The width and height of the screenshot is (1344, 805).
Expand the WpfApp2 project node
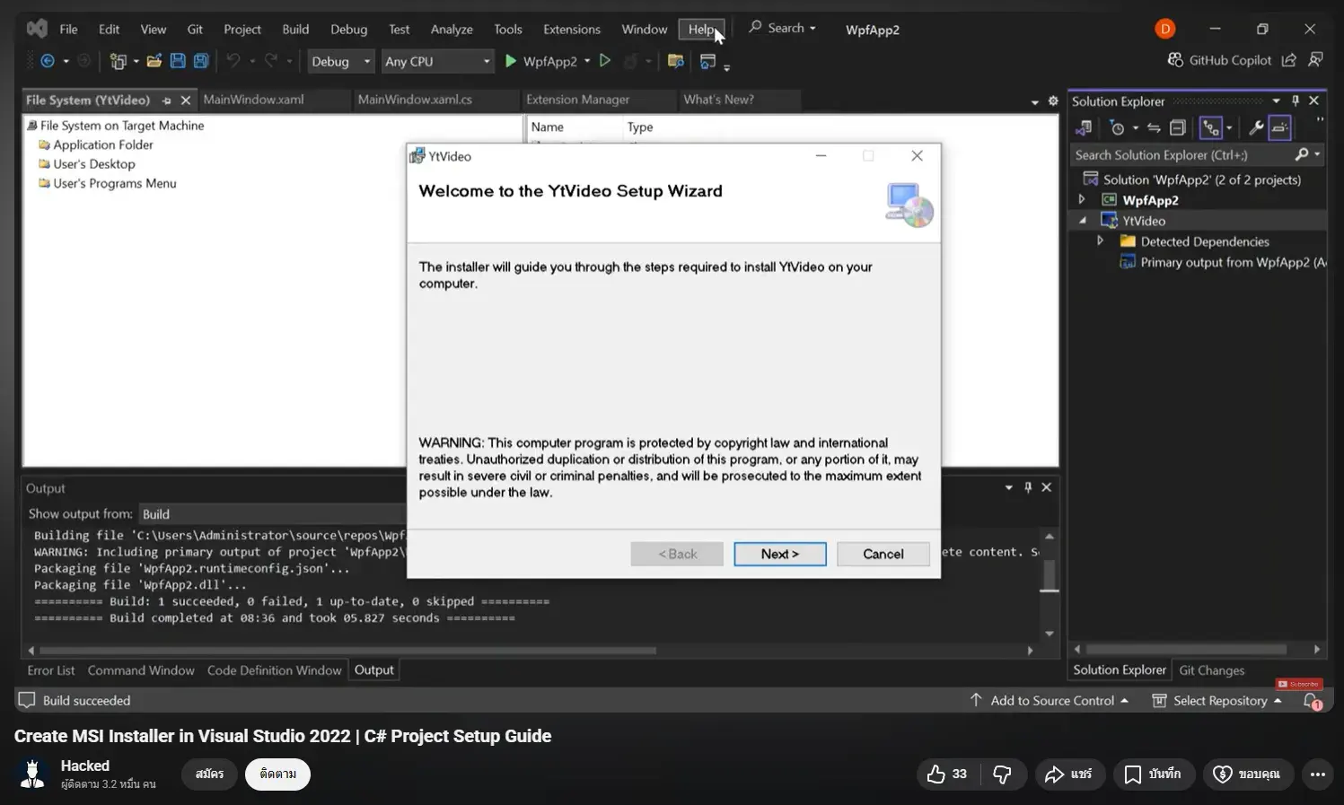click(1082, 200)
